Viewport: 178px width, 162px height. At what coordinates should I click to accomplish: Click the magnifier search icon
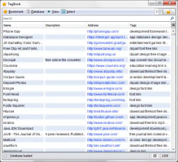[x=172, y=18]
